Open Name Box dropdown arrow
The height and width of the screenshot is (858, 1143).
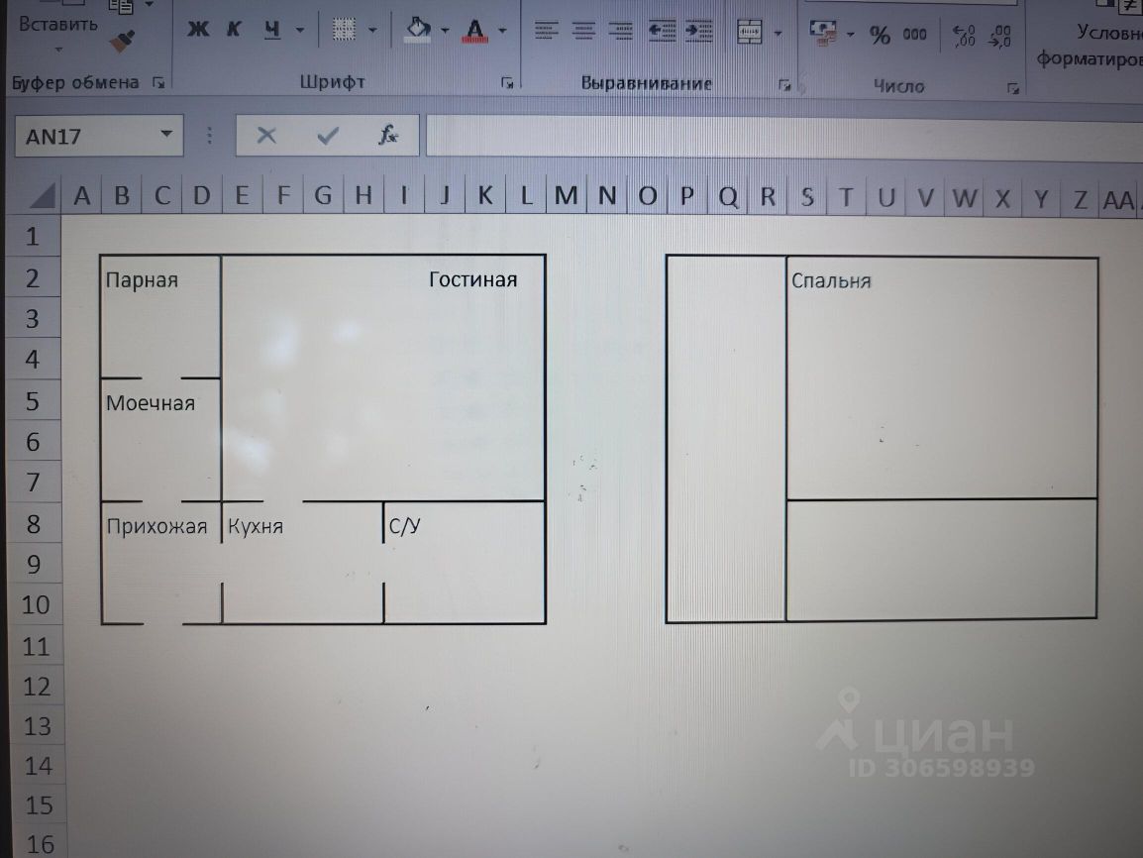click(166, 134)
